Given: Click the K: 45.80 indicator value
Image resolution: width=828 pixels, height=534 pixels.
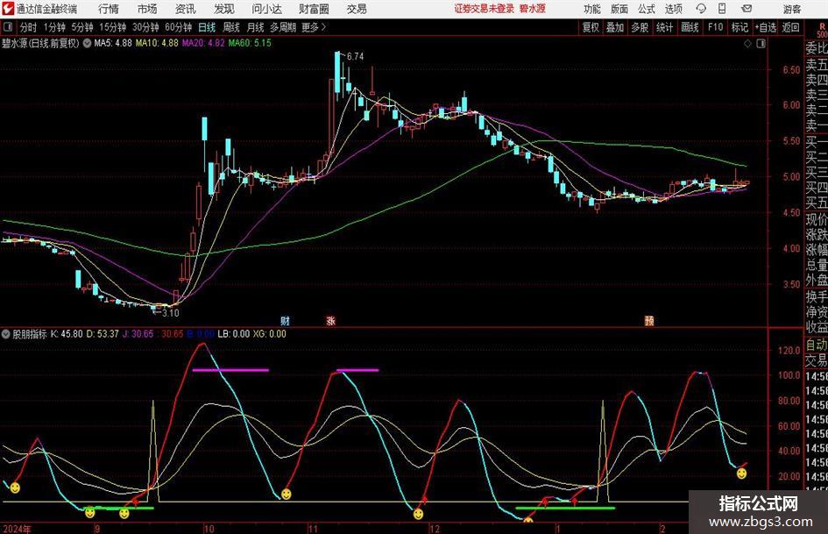Looking at the screenshot, I should (x=67, y=333).
